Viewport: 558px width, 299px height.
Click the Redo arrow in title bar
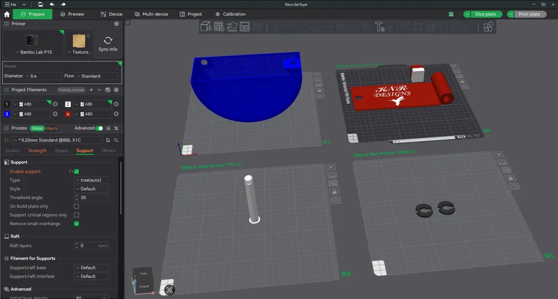[63, 4]
